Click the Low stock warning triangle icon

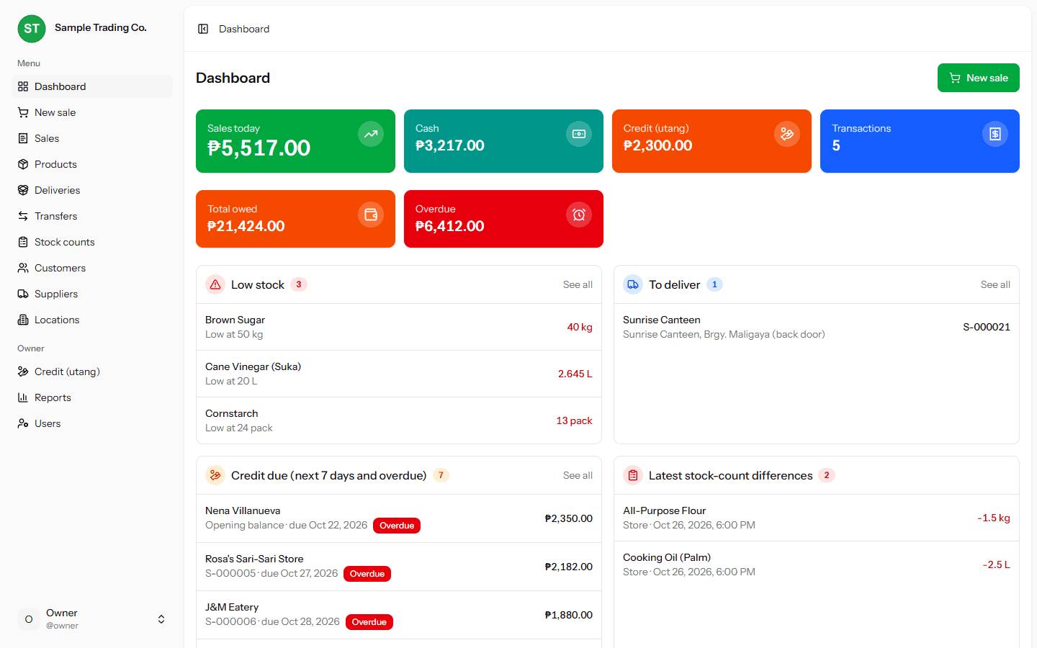tap(215, 284)
